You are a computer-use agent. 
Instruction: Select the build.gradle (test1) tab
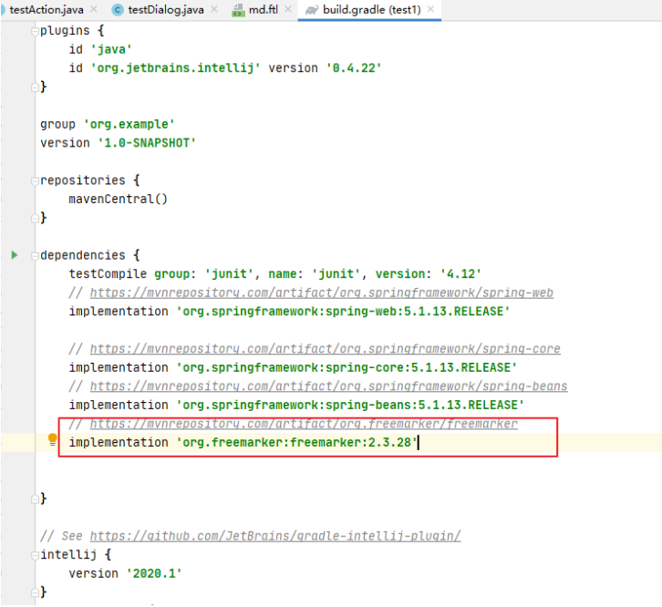[x=371, y=10]
